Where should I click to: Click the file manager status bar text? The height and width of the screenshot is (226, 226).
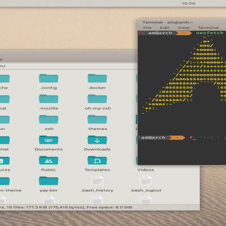point(66,207)
